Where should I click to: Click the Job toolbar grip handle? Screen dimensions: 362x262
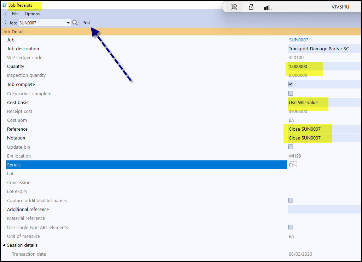tap(5, 23)
